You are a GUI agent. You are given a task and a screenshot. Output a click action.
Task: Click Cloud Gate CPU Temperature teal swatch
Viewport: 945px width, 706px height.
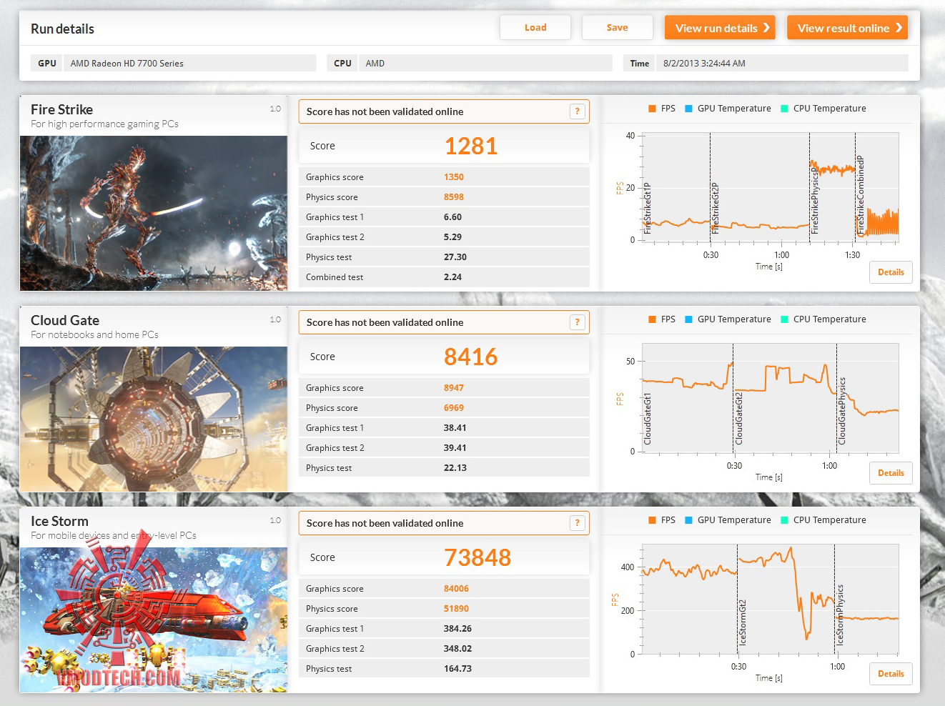click(x=784, y=319)
